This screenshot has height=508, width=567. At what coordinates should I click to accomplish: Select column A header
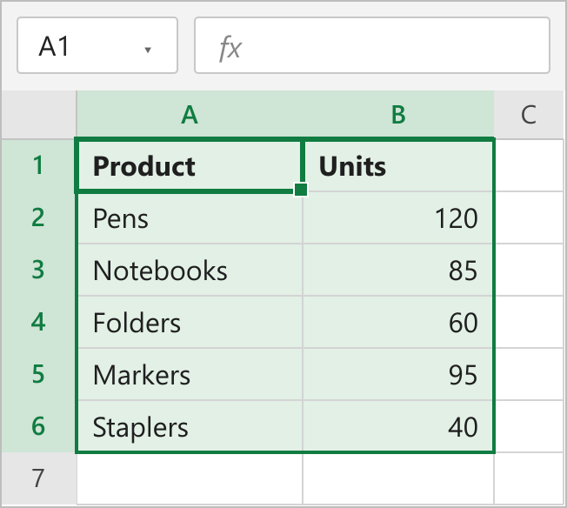tap(190, 114)
